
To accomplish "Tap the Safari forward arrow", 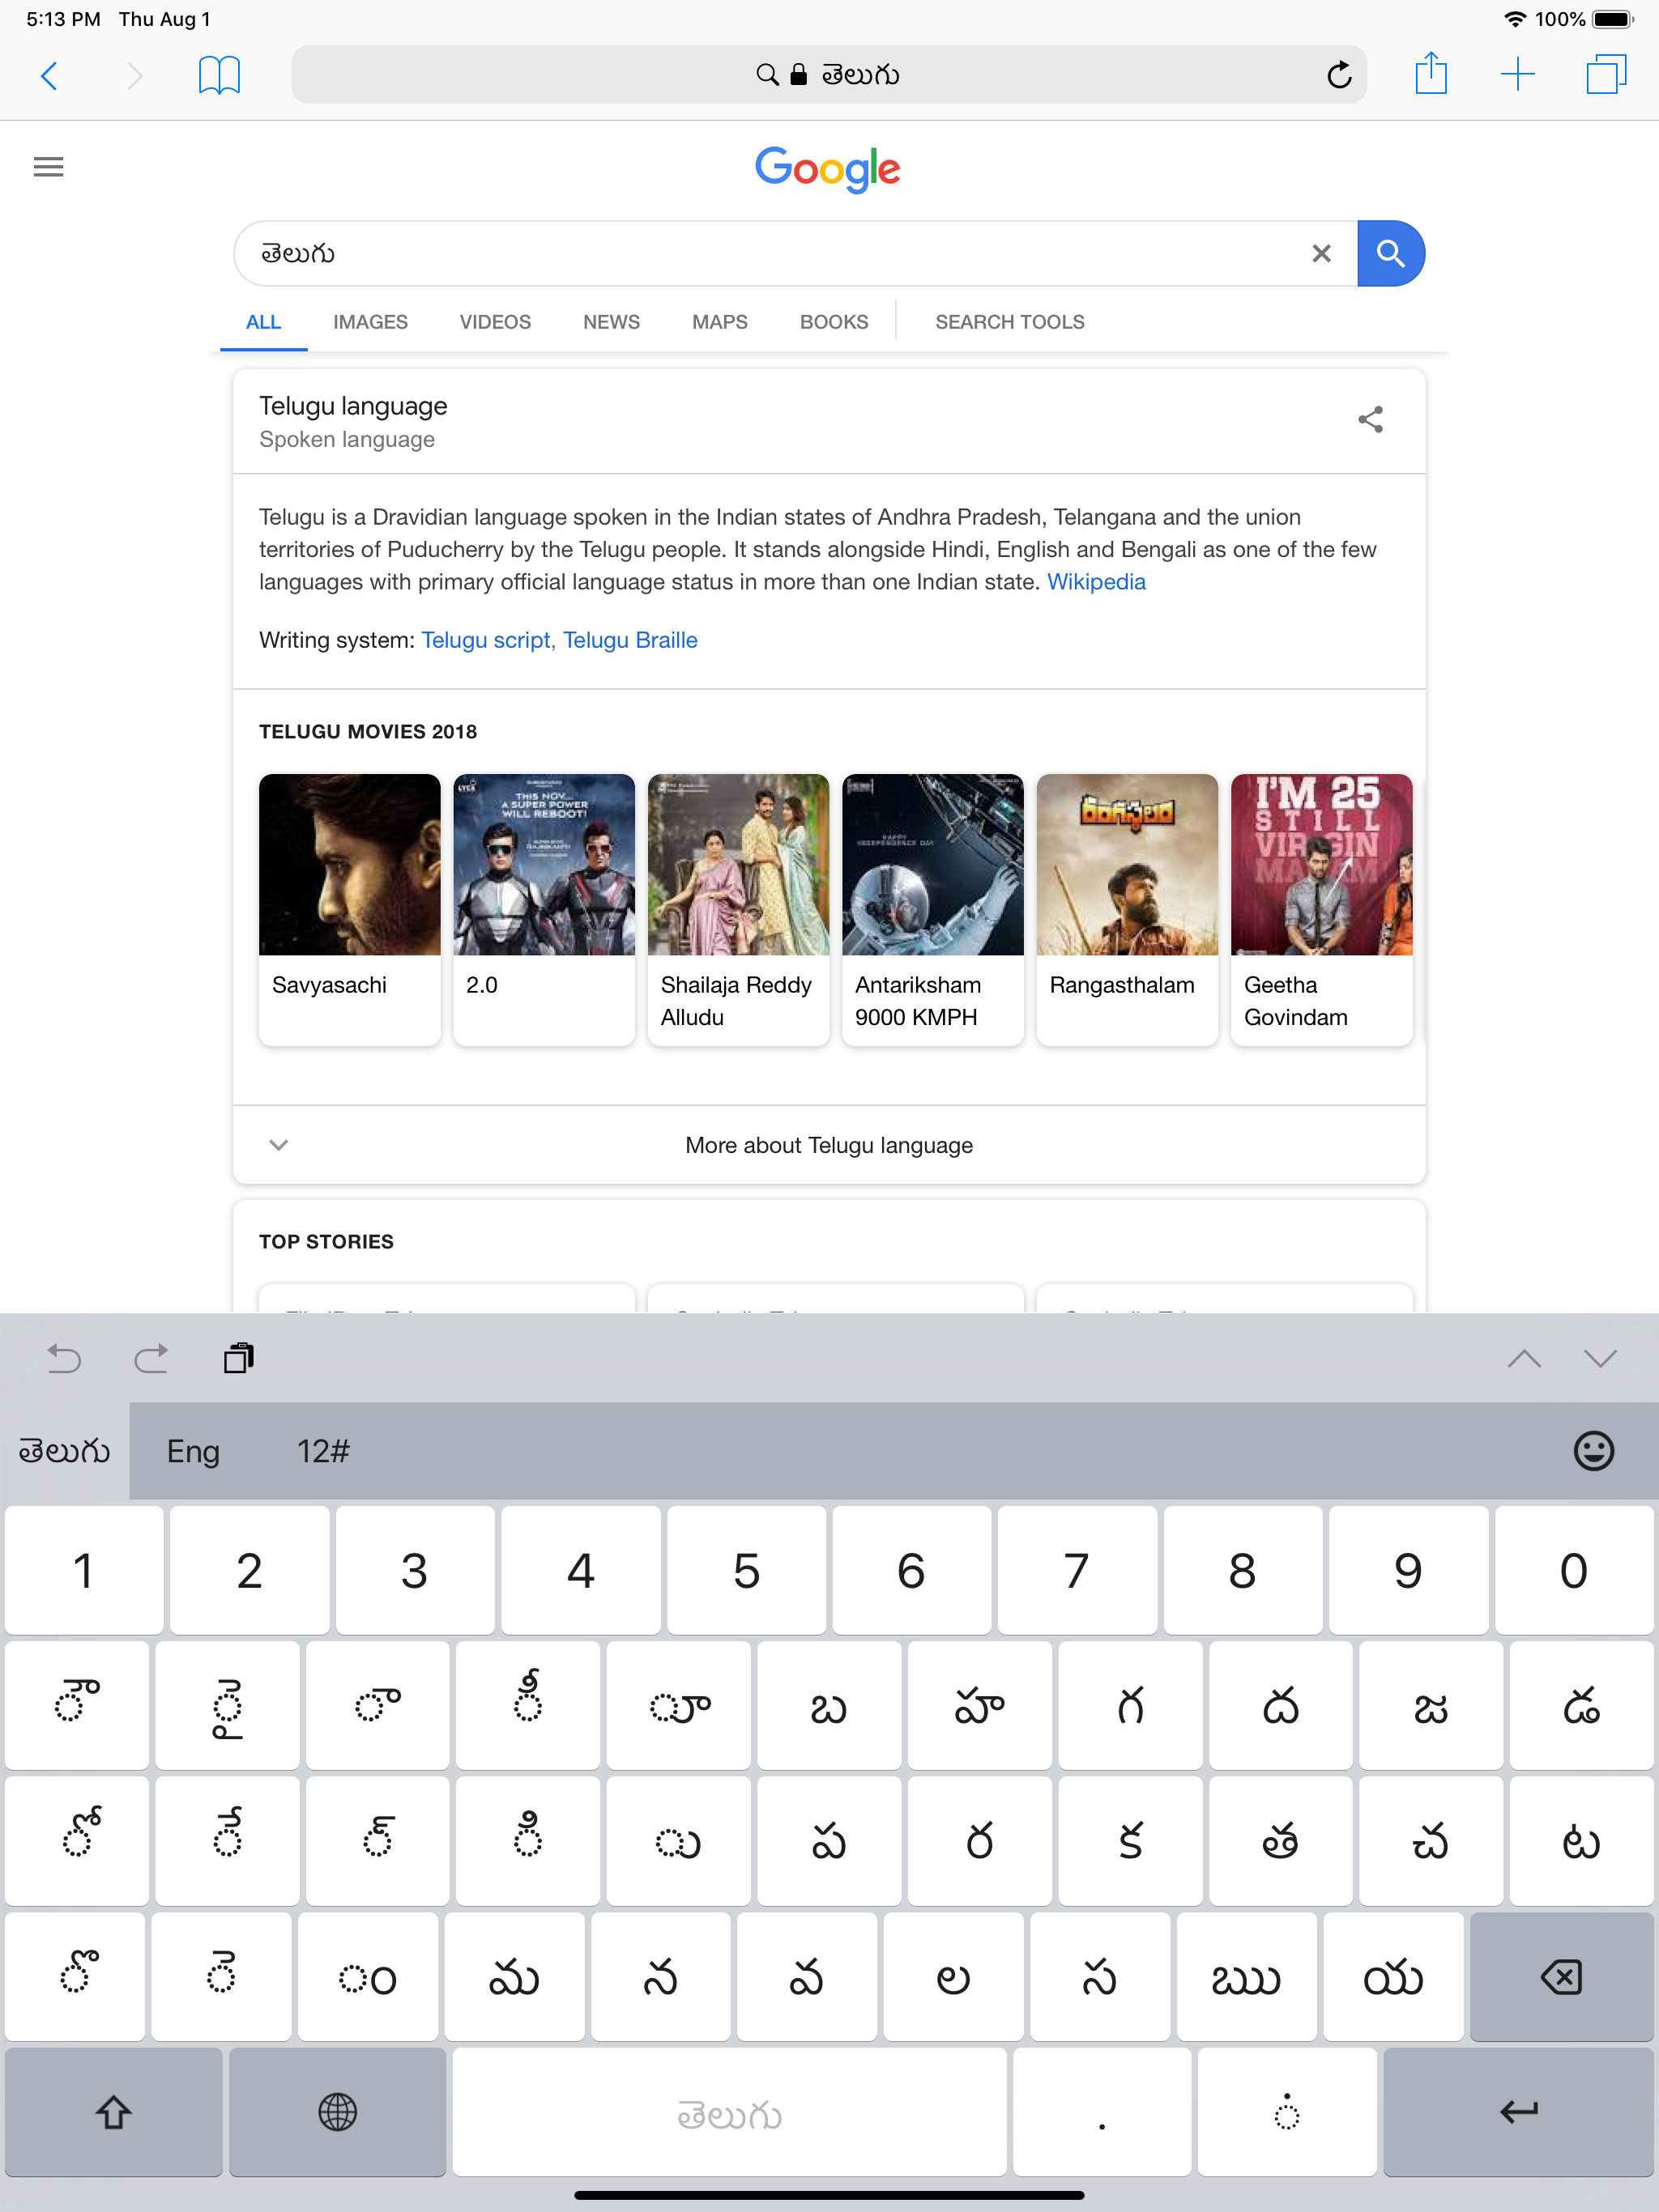I will point(134,75).
